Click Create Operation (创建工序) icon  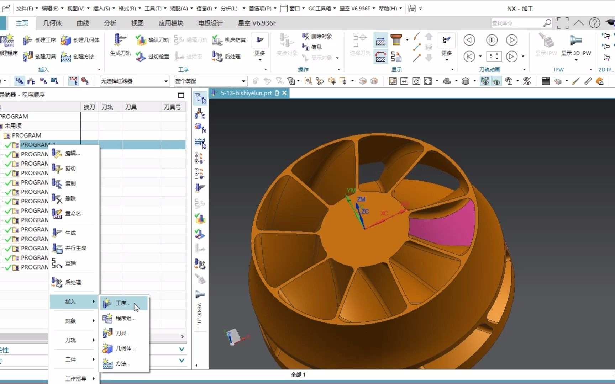(27, 40)
